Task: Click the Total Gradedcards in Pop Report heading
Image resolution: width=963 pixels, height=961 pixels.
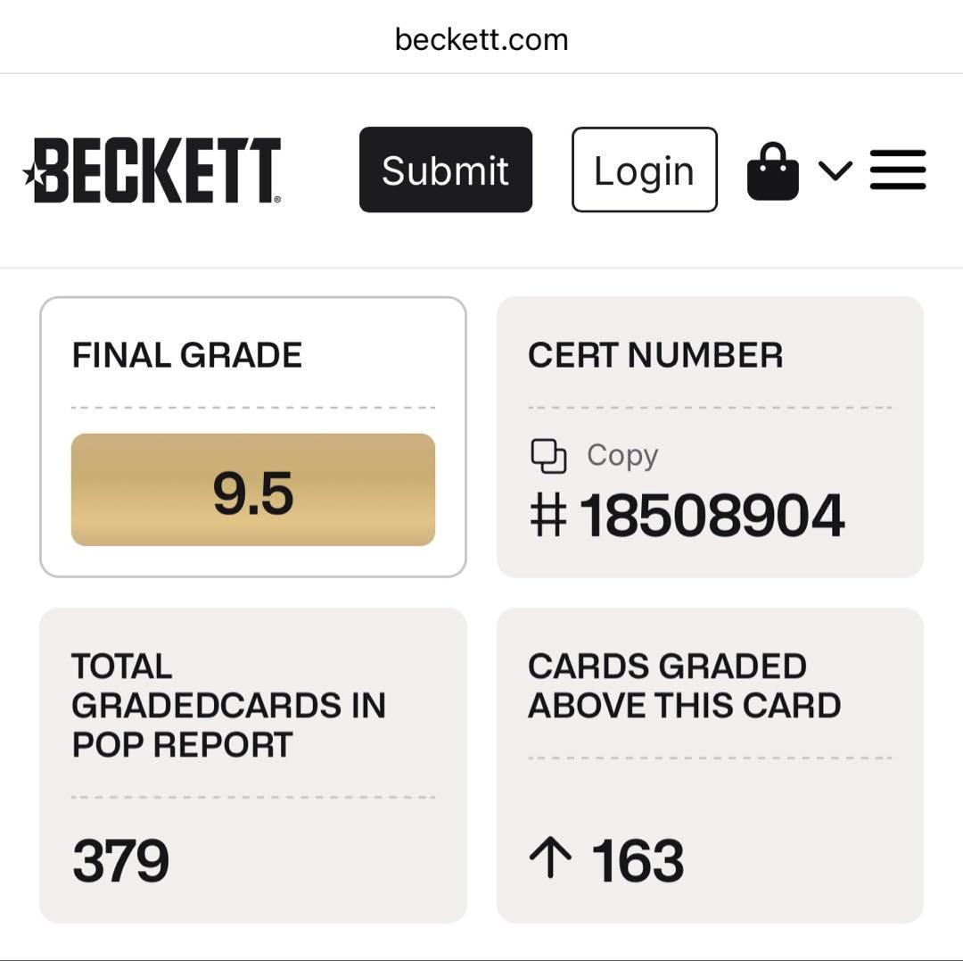Action: click(228, 706)
